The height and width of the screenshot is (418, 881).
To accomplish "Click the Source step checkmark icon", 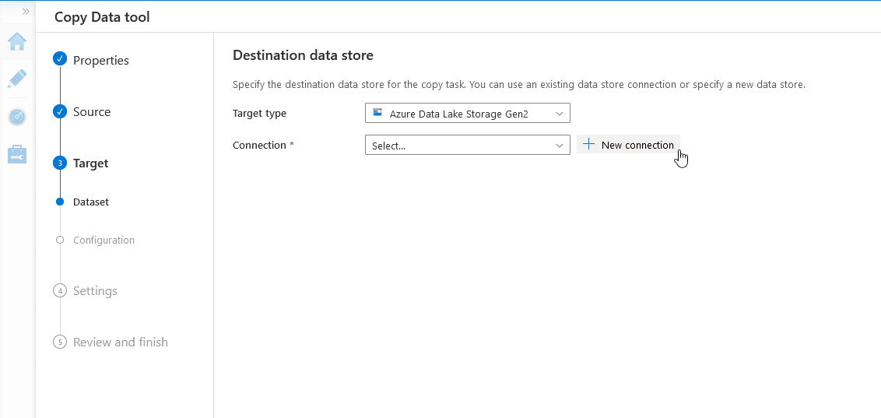I will point(60,112).
